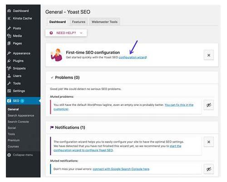Screen dimensions: 227x182
Task: Click the Dashboard gauge icon in sidebar
Action: 9,11
